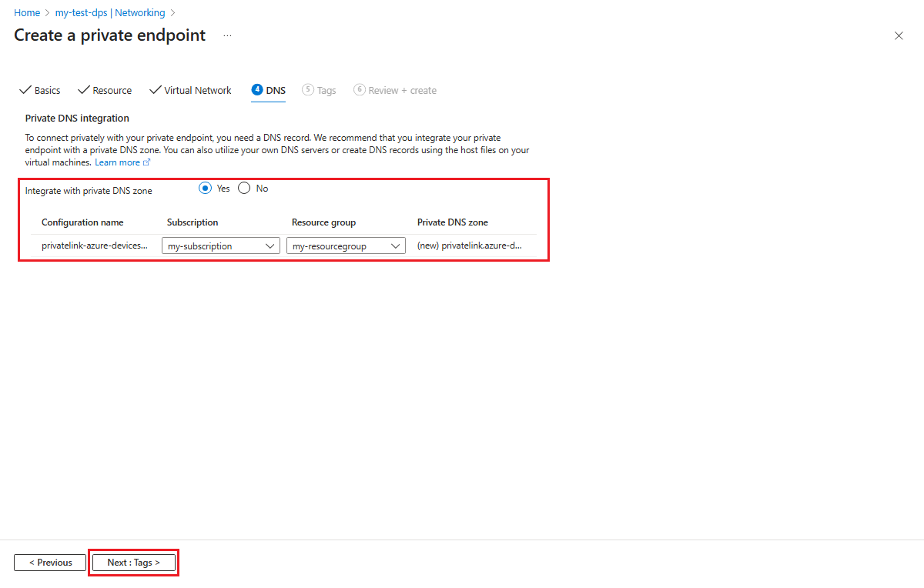The width and height of the screenshot is (924, 588).
Task: Open the Subscription dropdown showing my-subscription
Action: [x=220, y=245]
